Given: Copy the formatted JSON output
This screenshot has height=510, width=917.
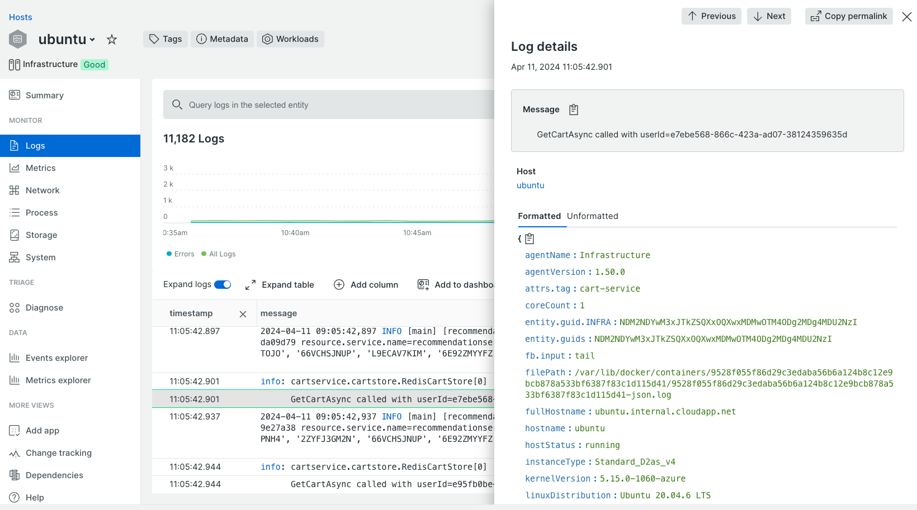Looking at the screenshot, I should 529,238.
